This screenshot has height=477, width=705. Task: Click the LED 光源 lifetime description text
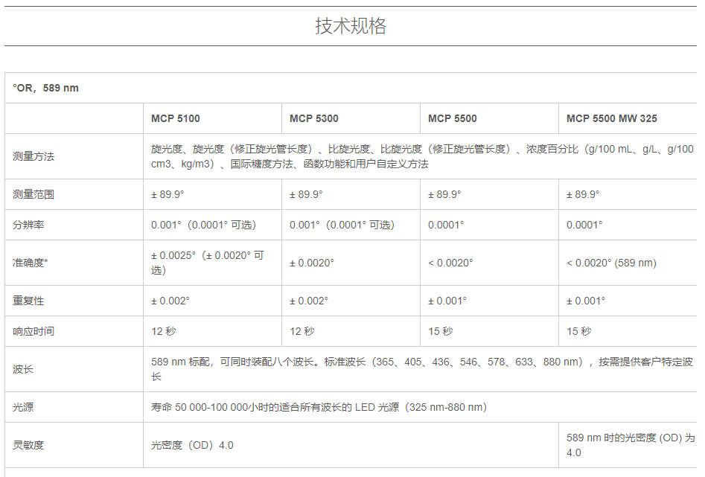319,407
